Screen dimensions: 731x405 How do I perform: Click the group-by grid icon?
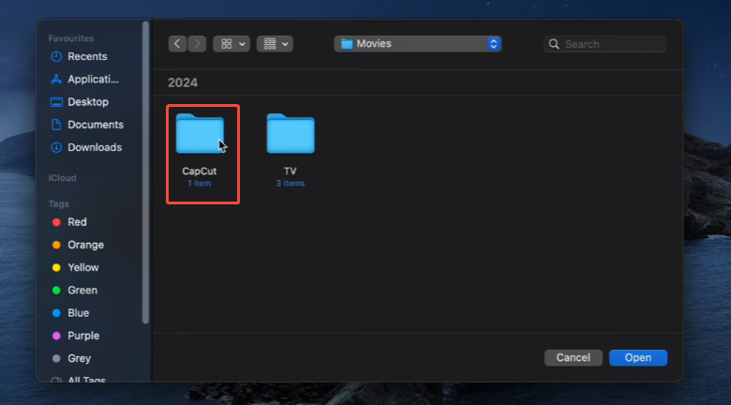270,44
